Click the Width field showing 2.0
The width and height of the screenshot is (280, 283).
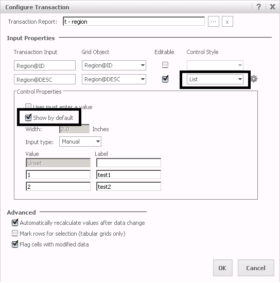[75, 129]
